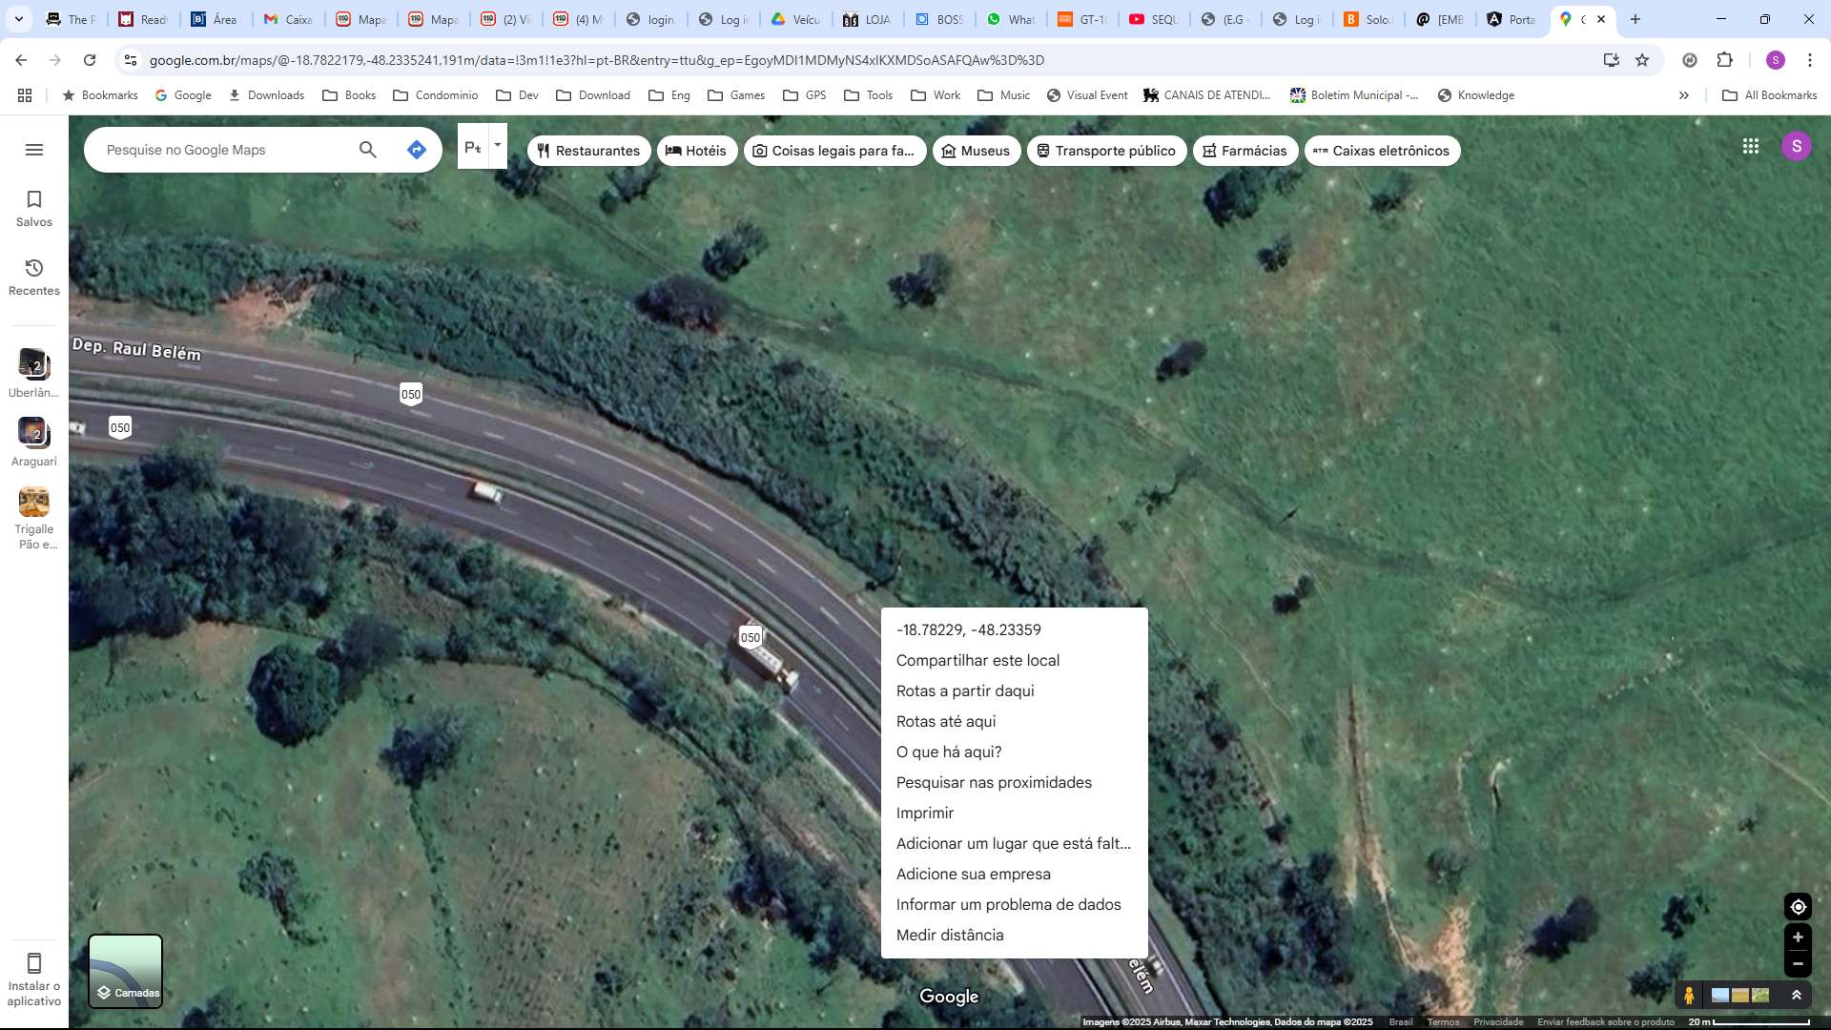
Task: Center map on my location
Action: [x=1798, y=907]
